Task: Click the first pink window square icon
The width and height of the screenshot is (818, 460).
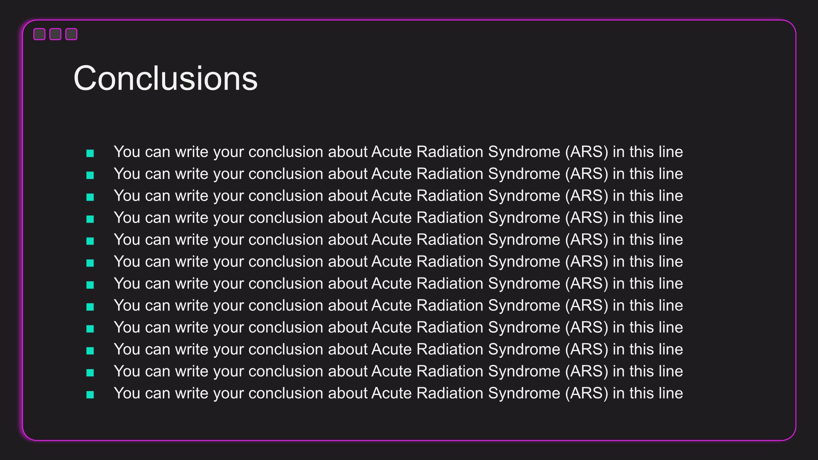Action: tap(39, 34)
